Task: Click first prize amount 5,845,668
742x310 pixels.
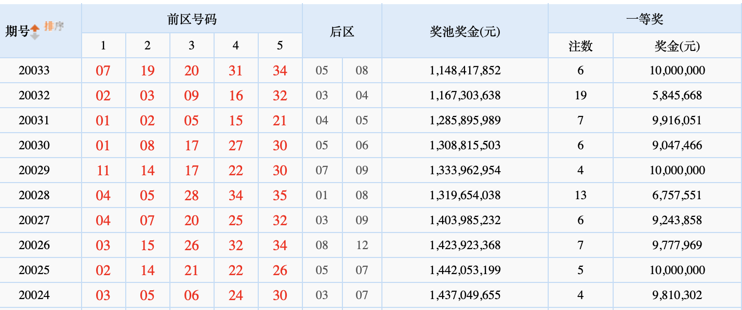Action: [x=677, y=95]
